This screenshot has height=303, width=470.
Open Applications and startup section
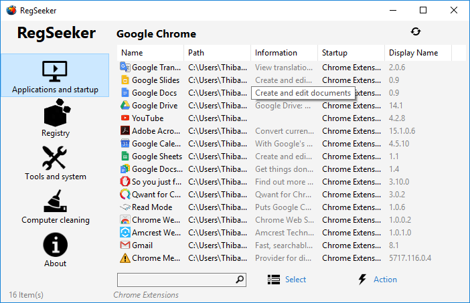click(x=55, y=76)
